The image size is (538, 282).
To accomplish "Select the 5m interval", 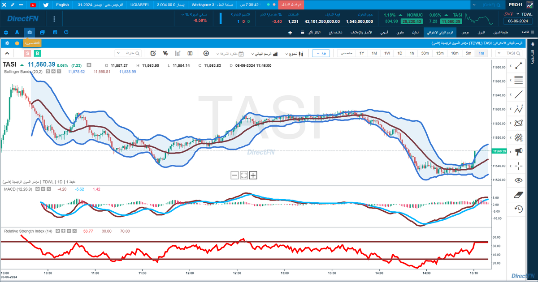I will (468, 53).
